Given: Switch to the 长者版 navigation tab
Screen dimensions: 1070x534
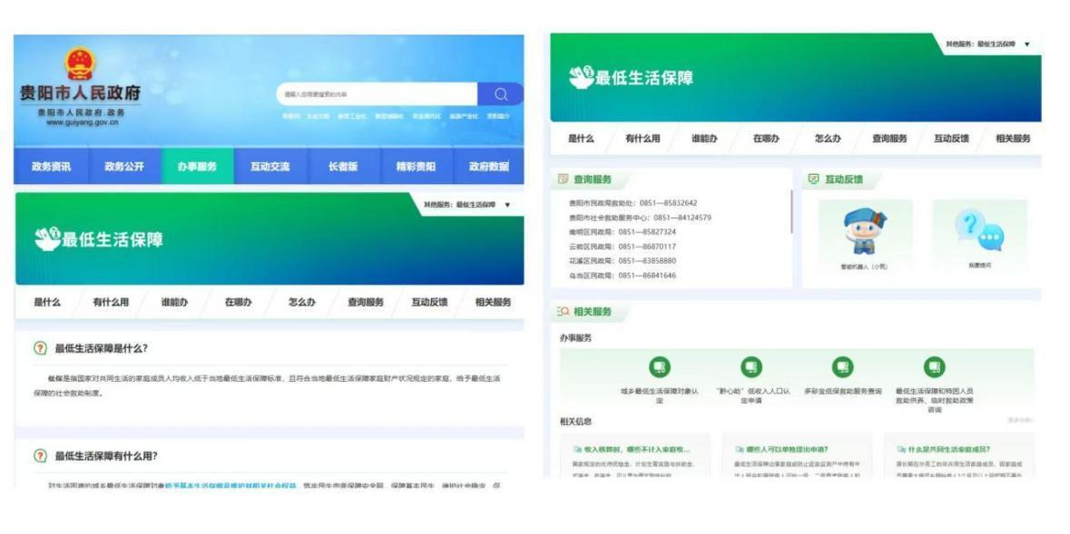Looking at the screenshot, I should pyautogui.click(x=342, y=167).
